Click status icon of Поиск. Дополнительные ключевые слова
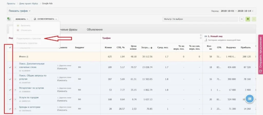The height and width of the screenshot is (115, 263). coord(15,67)
